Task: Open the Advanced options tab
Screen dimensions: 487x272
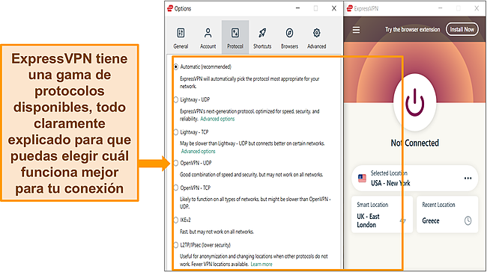Action: tap(316, 38)
